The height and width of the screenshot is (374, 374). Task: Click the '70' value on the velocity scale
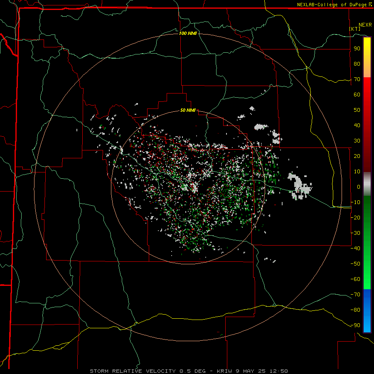click(x=357, y=79)
